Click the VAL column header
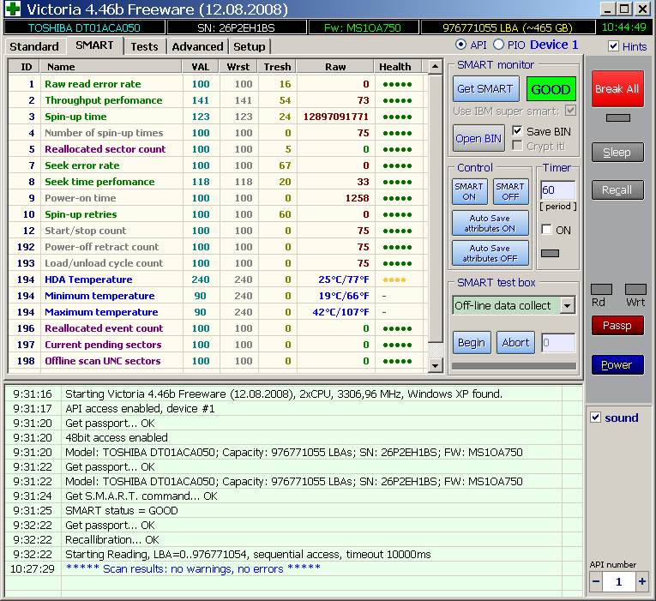 pos(201,67)
